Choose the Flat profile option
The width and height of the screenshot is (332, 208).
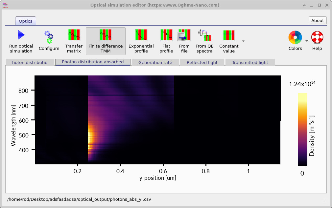click(x=166, y=41)
